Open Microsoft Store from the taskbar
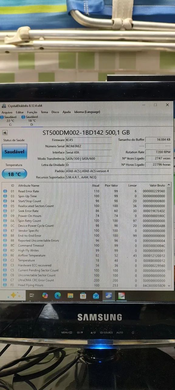175x390 pixels. (83, 296)
